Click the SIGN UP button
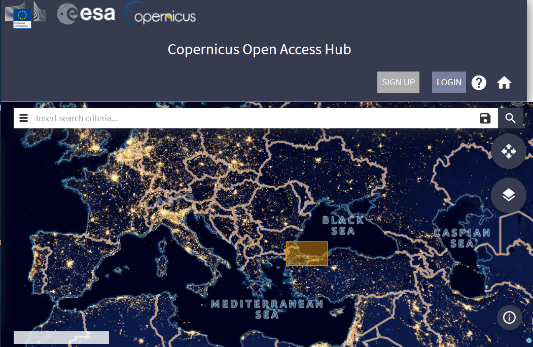Image resolution: width=533 pixels, height=347 pixels. tap(398, 82)
